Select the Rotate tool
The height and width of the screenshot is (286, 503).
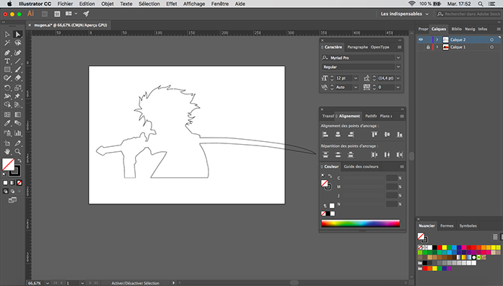pos(7,87)
